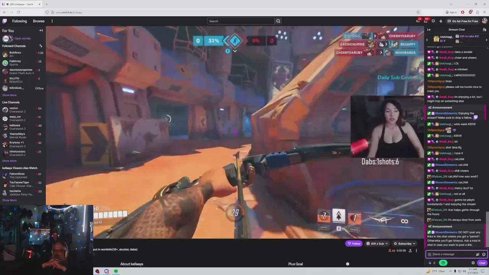The width and height of the screenshot is (489, 275).
Task: Open the chat community users icon
Action: coord(484,29)
